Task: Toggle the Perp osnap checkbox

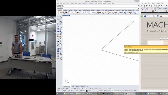Action: tap(81, 89)
